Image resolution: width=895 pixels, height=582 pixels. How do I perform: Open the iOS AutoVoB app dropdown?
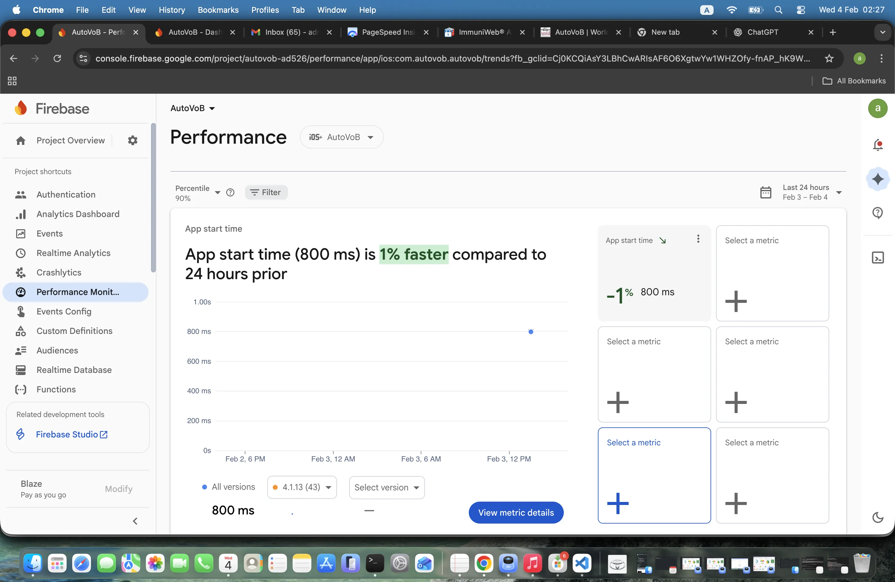tap(342, 137)
